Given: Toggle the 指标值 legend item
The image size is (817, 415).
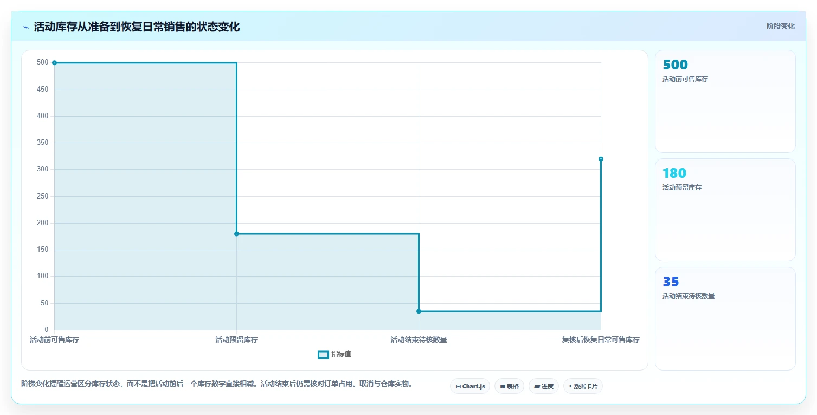Looking at the screenshot, I should pos(334,354).
